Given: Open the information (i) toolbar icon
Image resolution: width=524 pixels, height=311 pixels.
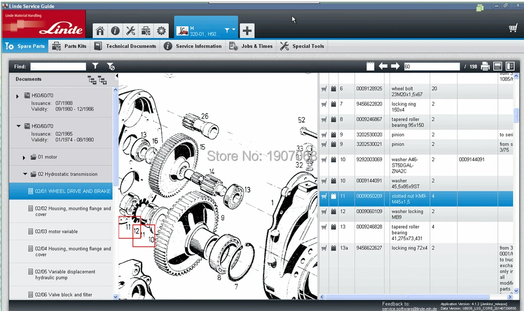Looking at the screenshot, I should coord(115,31).
